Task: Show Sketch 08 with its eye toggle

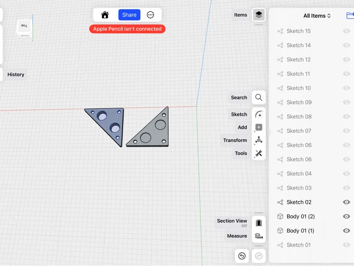Action: click(346, 117)
